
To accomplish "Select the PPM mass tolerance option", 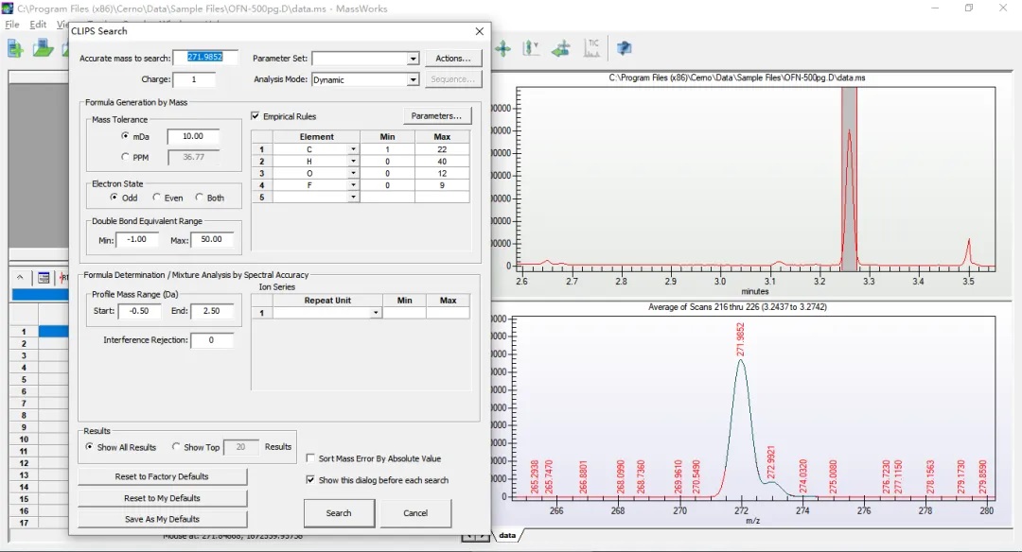I will [x=125, y=157].
